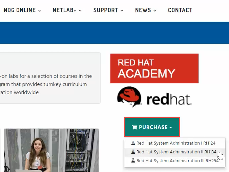Screen dimensions: 229x172
Task: Select Red Hat System Administration I RH124
Action: 175,143
